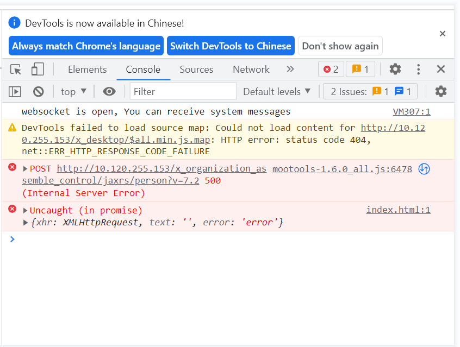Switch to the Network tab
Image resolution: width=460 pixels, height=347 pixels.
pyautogui.click(x=251, y=70)
